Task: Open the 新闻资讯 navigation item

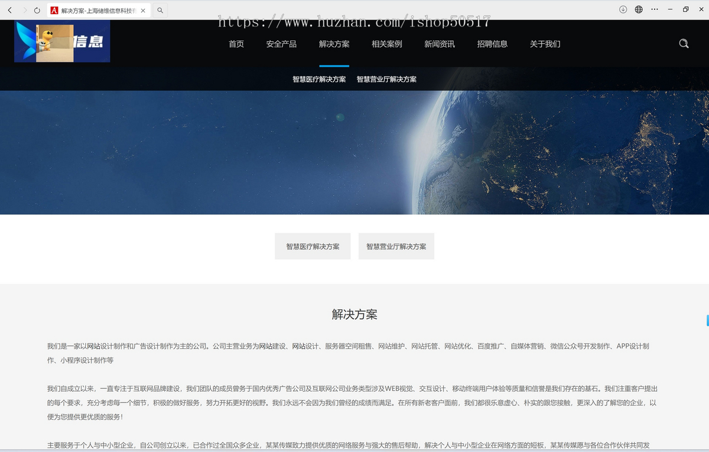Action: 440,44
